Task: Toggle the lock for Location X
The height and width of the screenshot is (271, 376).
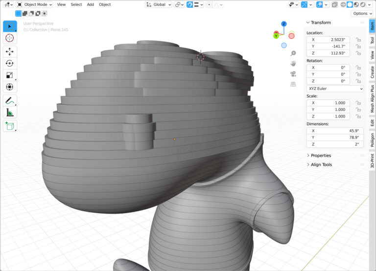Action: click(358, 39)
